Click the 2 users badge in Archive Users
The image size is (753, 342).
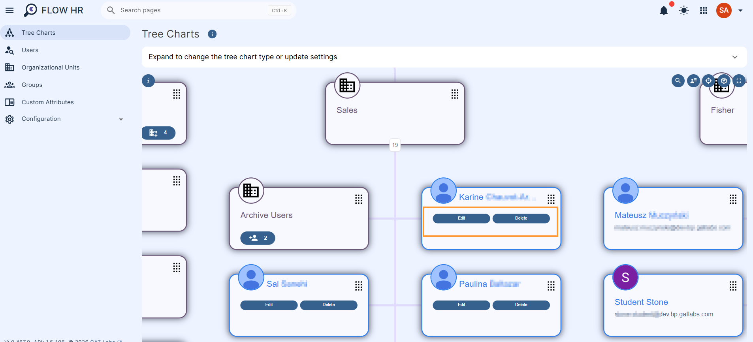point(258,238)
